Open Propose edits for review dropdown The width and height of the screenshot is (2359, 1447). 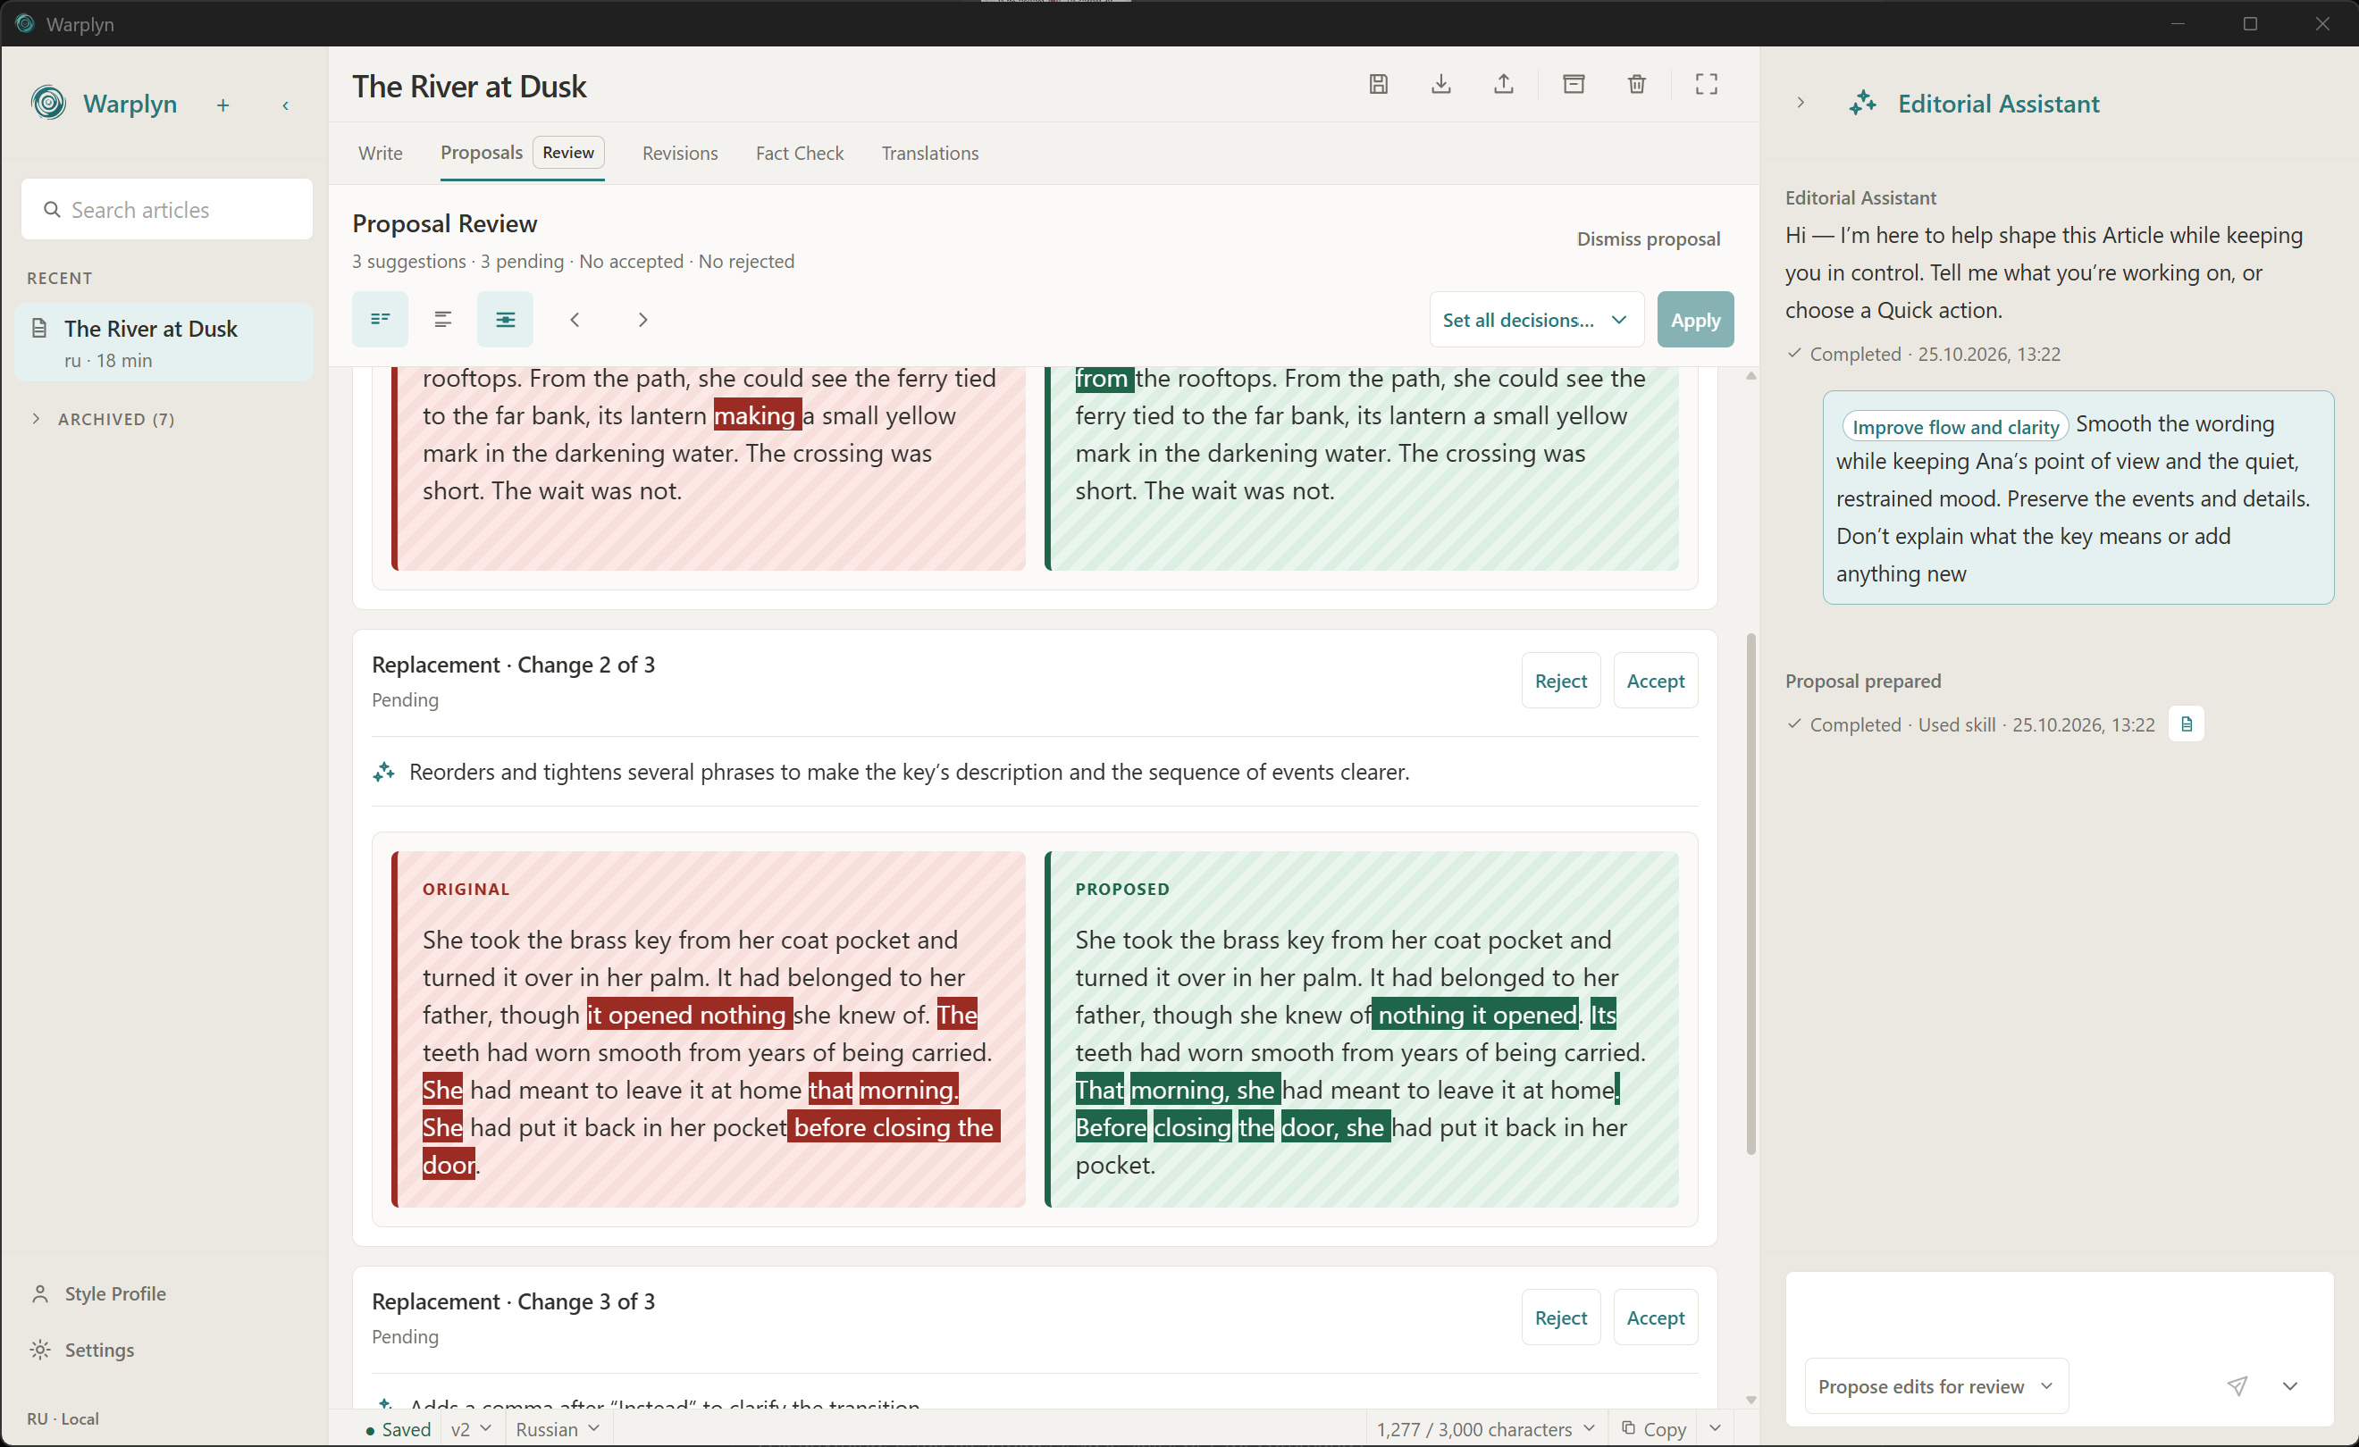pyautogui.click(x=1935, y=1385)
